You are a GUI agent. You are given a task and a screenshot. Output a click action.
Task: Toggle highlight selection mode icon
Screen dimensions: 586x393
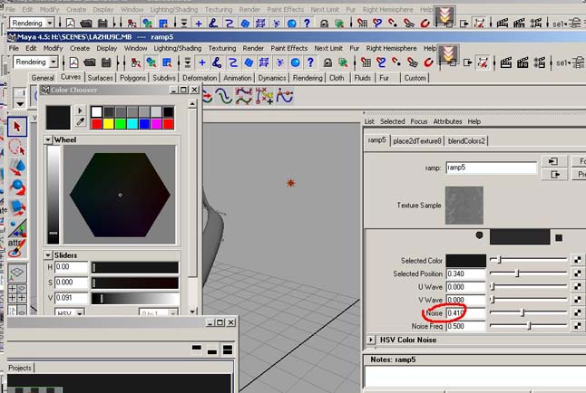(343, 62)
